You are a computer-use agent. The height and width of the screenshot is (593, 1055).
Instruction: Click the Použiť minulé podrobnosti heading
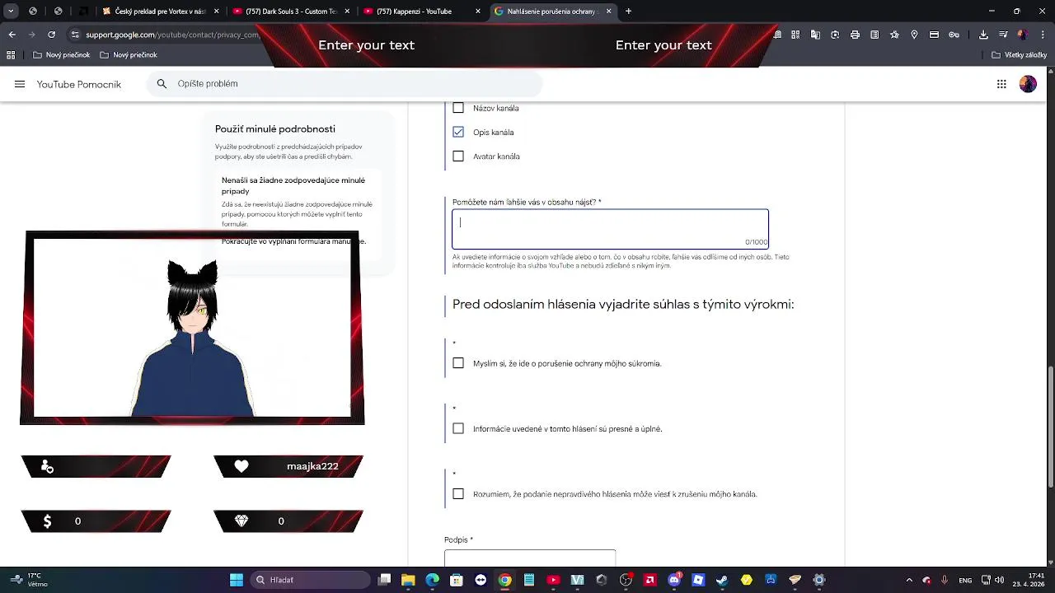click(x=275, y=129)
